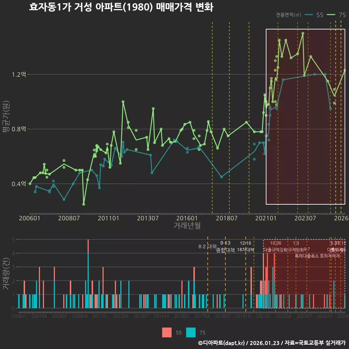Click the highest 75 series price data point

[303, 33]
